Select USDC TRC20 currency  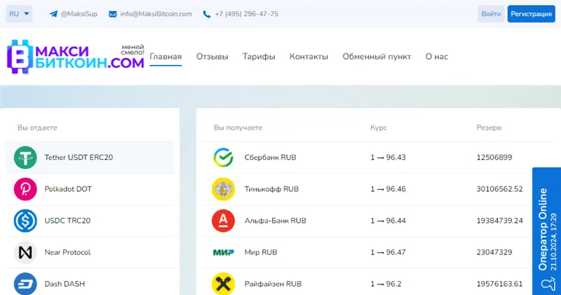point(90,221)
